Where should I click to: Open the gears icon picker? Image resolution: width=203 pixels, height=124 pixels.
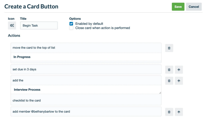pyautogui.click(x=12, y=25)
